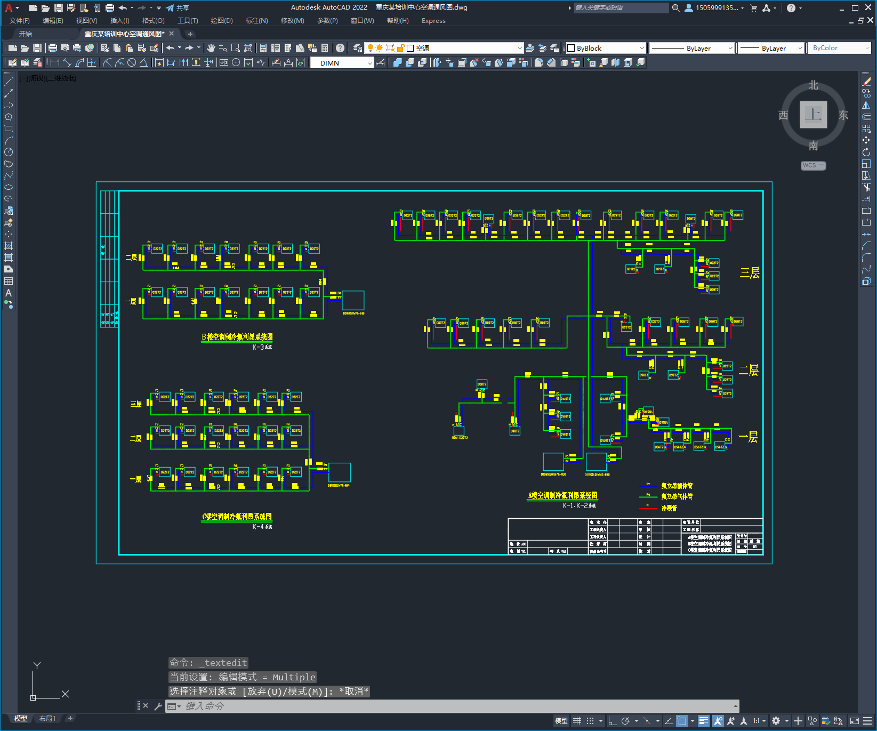The width and height of the screenshot is (877, 731).
Task: Select the Circle drawing tool
Action: (9, 152)
